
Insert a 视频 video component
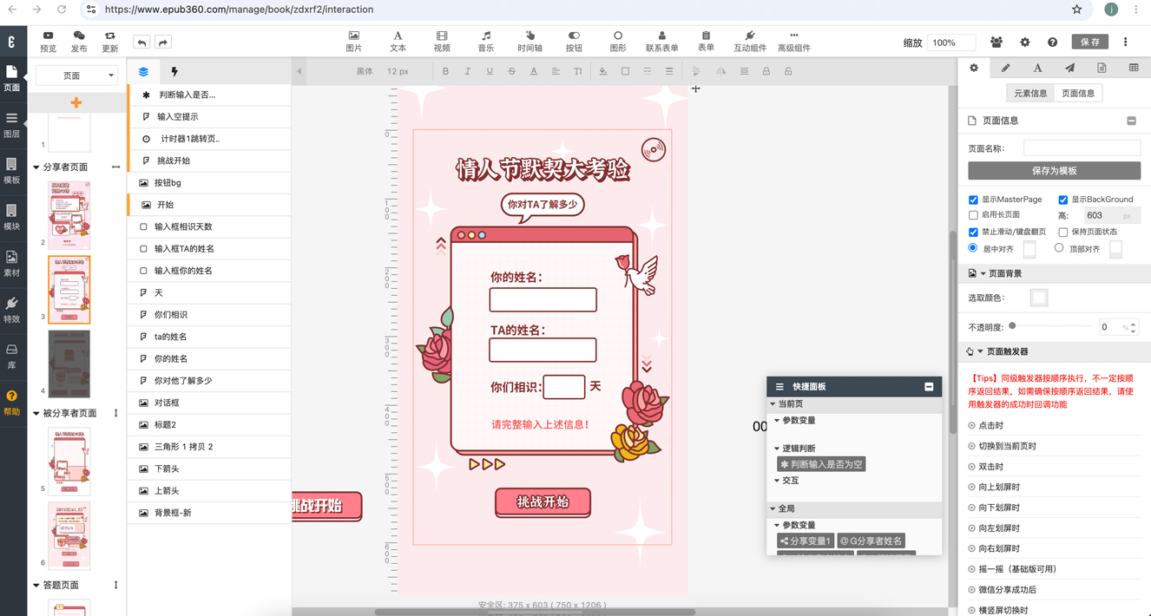pos(442,41)
